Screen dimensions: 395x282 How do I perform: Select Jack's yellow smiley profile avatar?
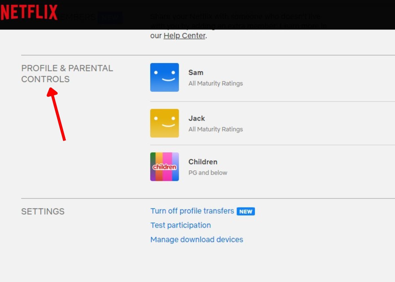164,123
